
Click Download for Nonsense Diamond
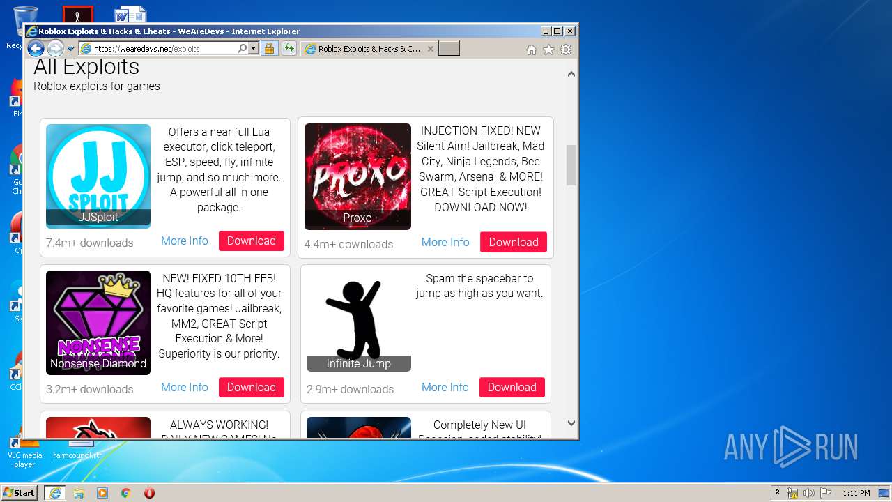(252, 387)
